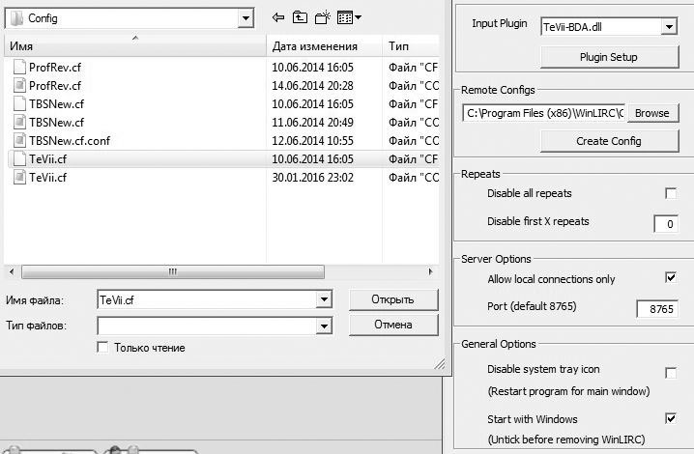Click the Port number input field
This screenshot has height=454, width=694.
[656, 308]
